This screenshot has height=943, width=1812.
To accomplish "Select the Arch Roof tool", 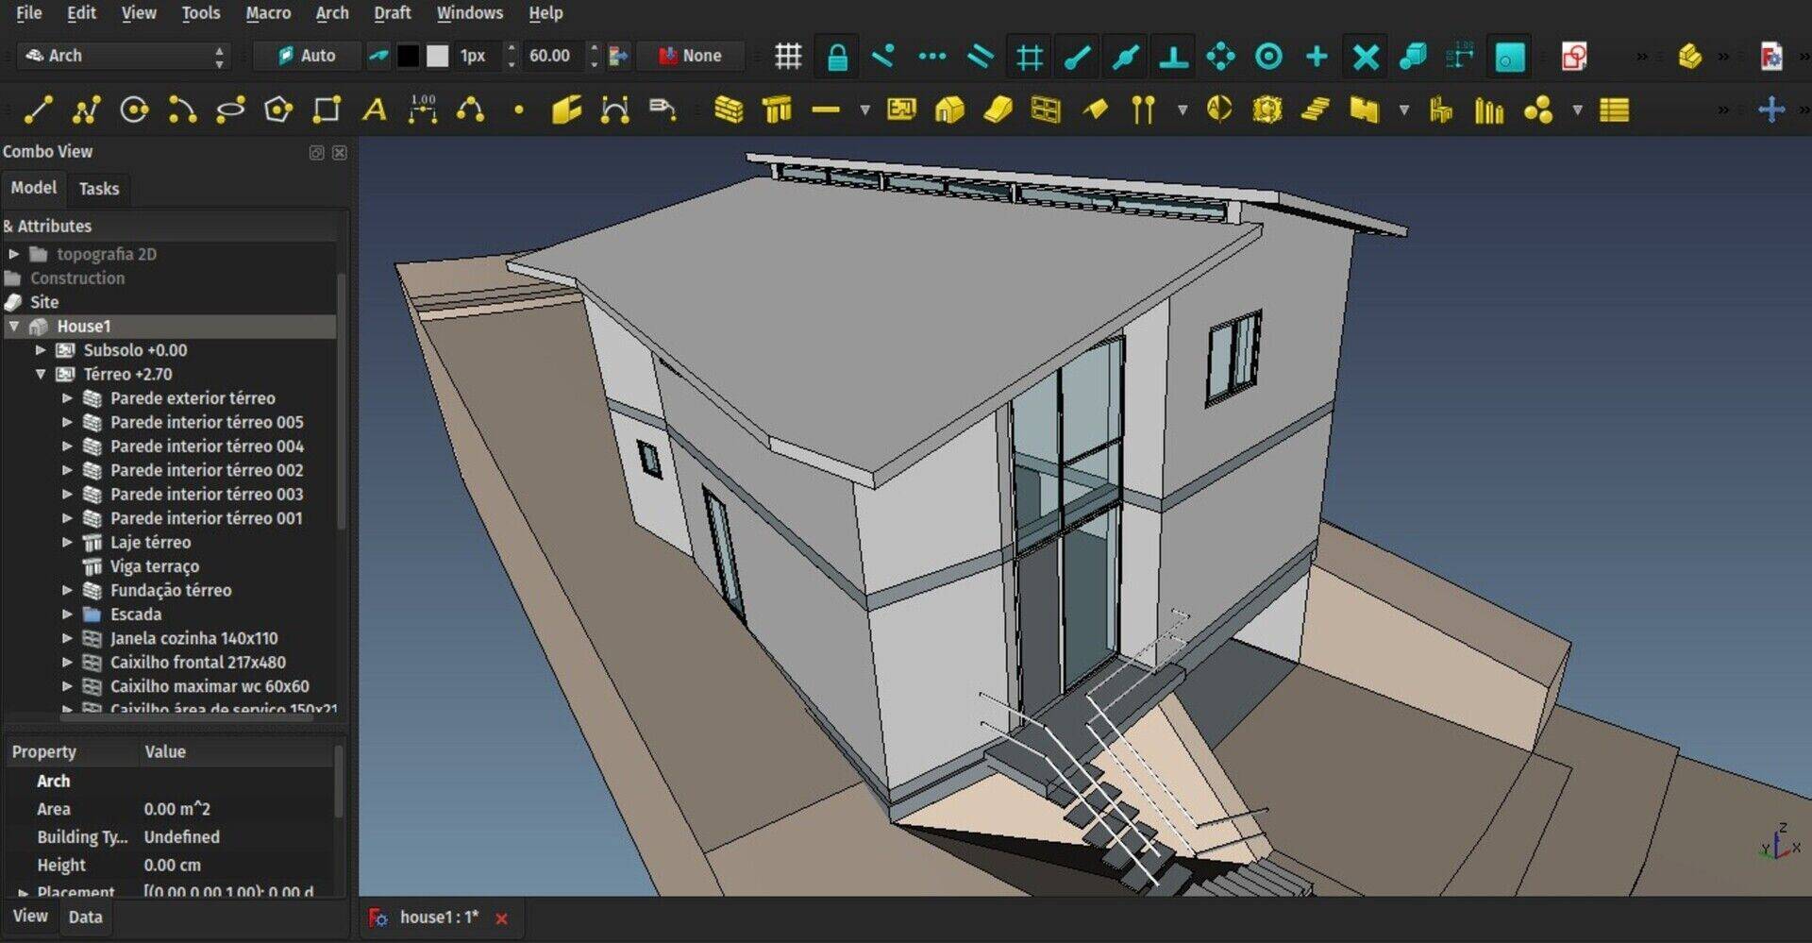I will tap(998, 110).
